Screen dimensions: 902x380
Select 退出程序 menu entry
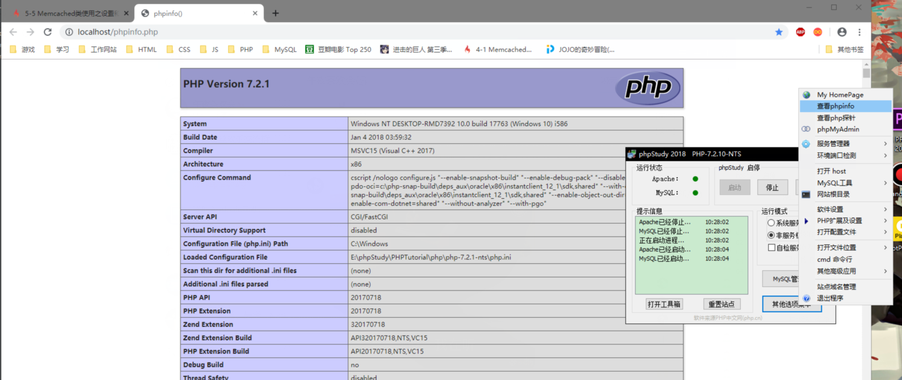click(x=845, y=298)
